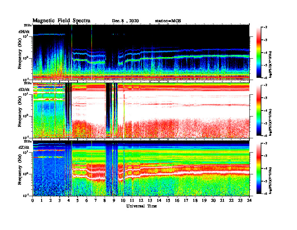Click the "6" hour tick label
Viewport: 297px width, 230px height.
point(87,201)
